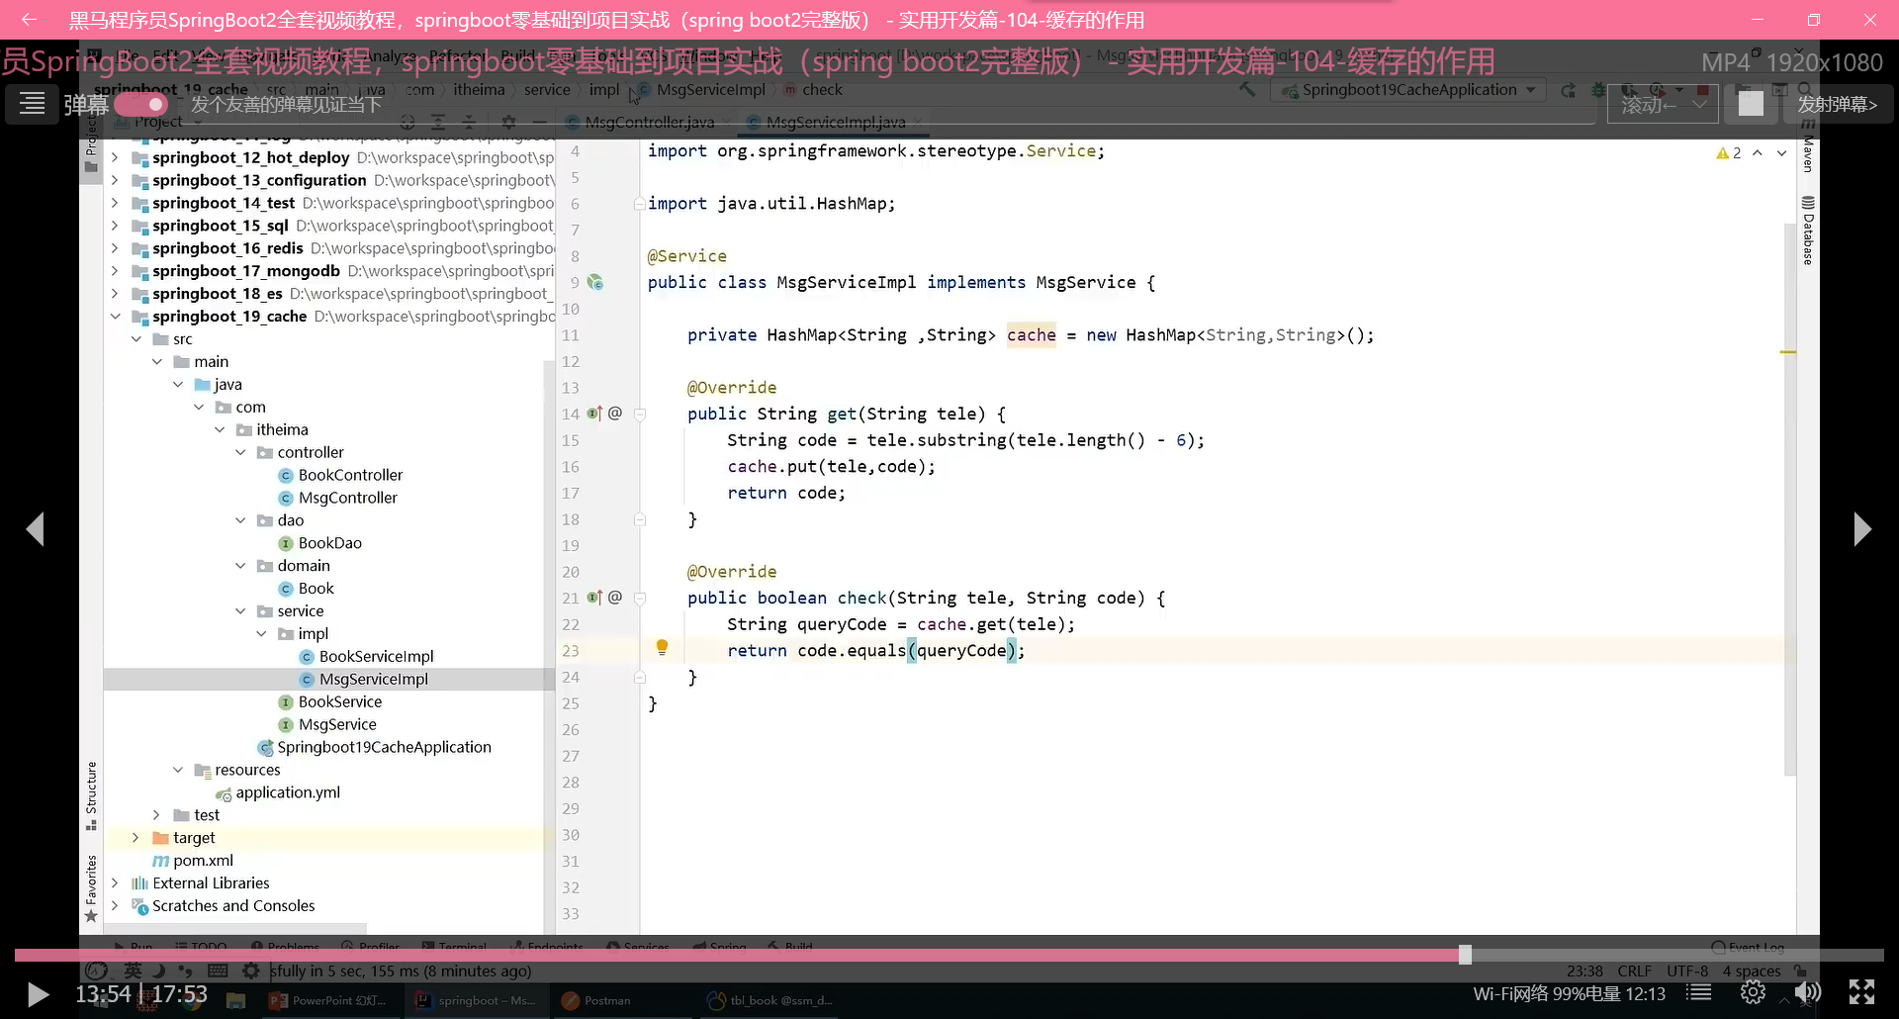Click UTF-8 encoding in status bar
Screen dimensions: 1899x1019
click(1687, 972)
